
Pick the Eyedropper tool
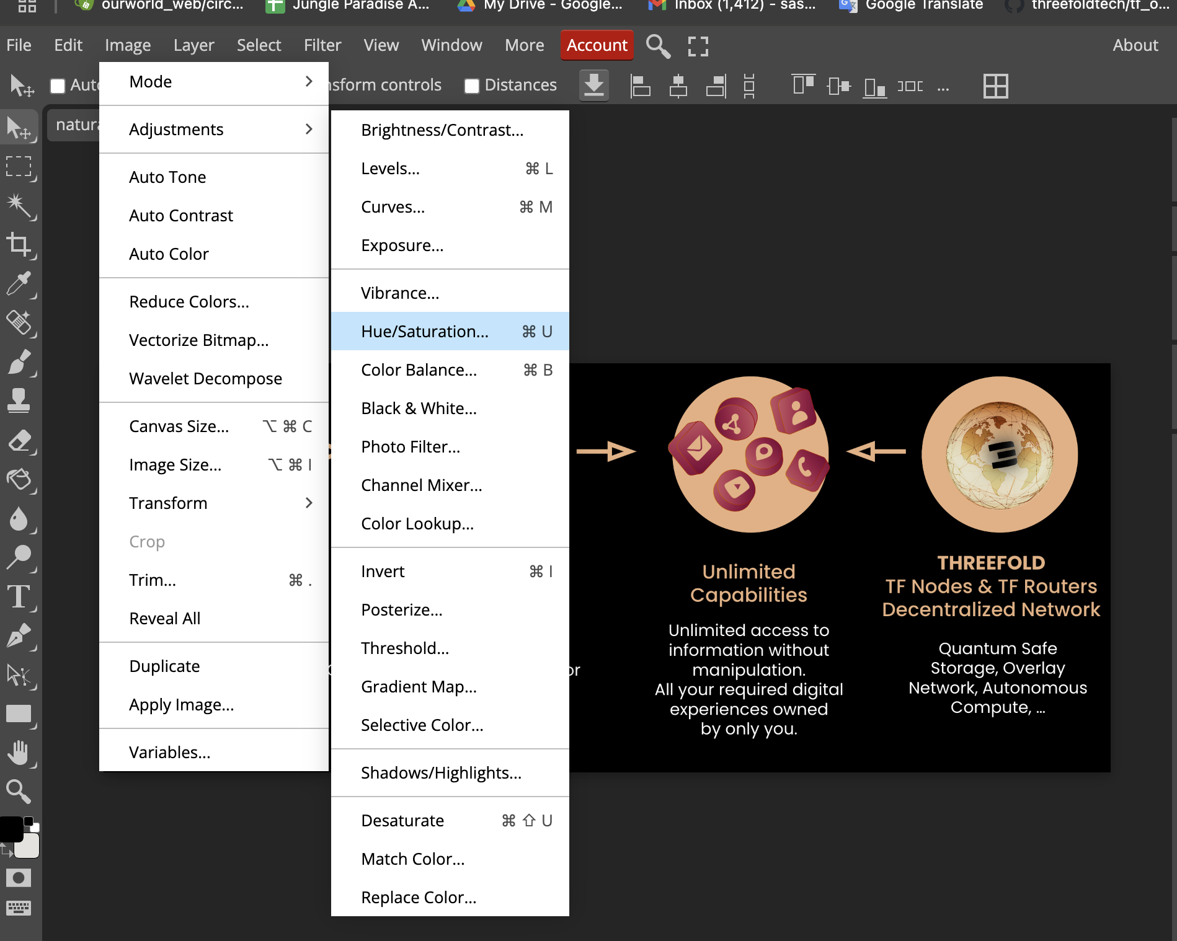click(18, 283)
